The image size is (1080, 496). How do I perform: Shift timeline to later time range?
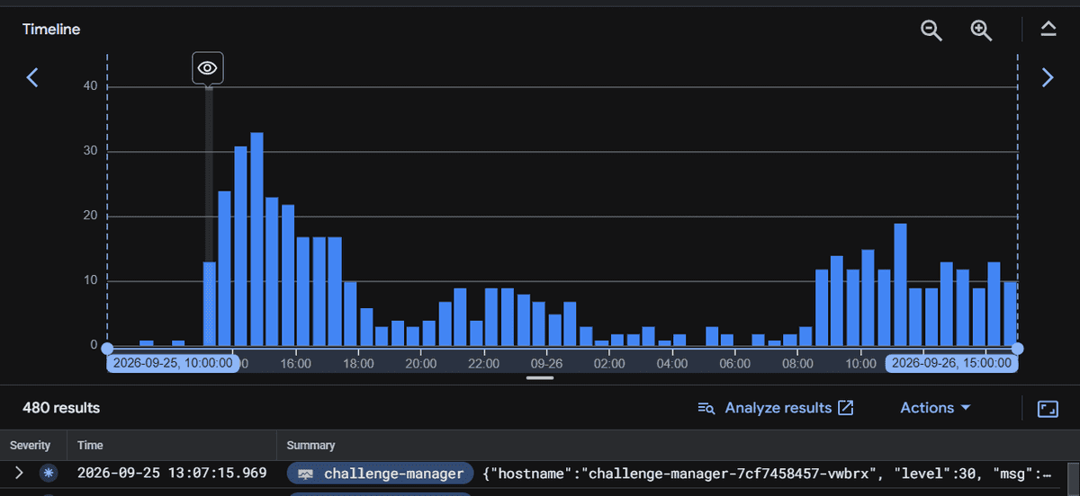coord(1047,78)
